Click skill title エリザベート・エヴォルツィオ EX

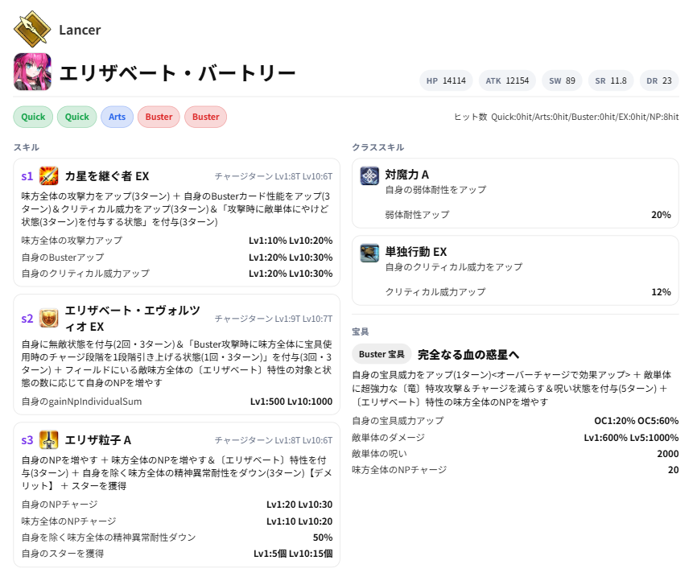click(133, 319)
